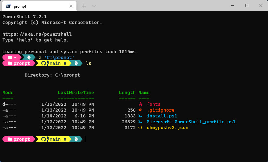Click the hand icon in the home prompt line

(29, 57)
